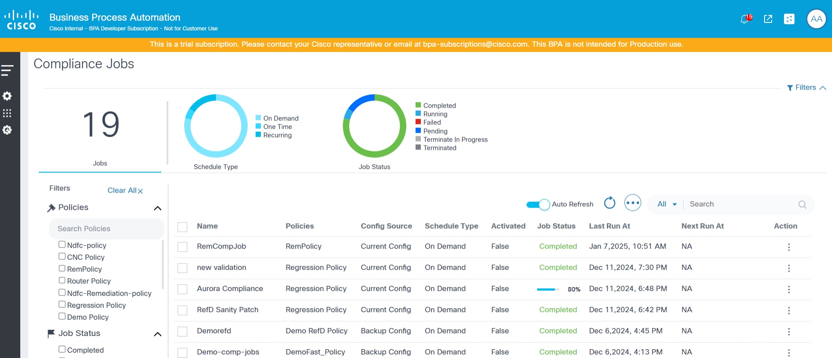The height and width of the screenshot is (358, 832).
Task: Sort by Name column header
Action: [x=208, y=226]
